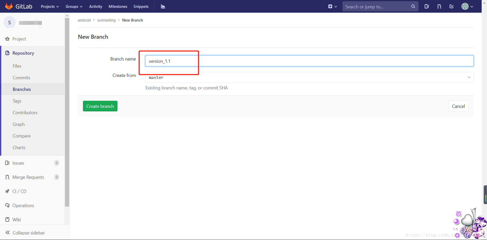Go to suimeeting breadcrumb link

coord(106,20)
